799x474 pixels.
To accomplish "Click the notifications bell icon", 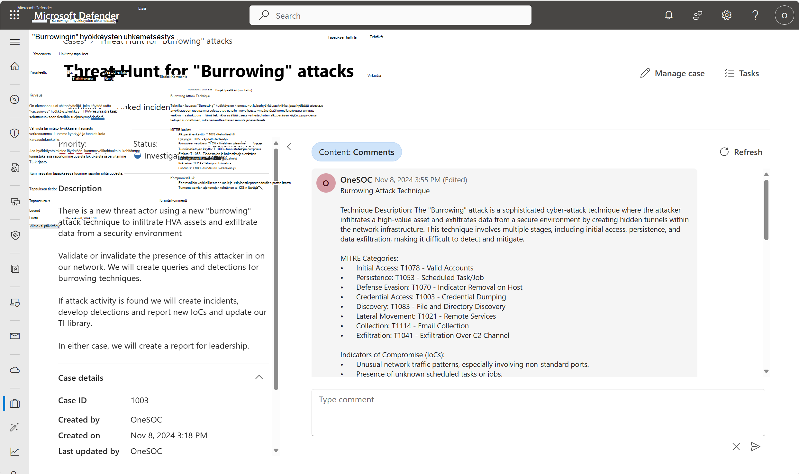I will [668, 15].
